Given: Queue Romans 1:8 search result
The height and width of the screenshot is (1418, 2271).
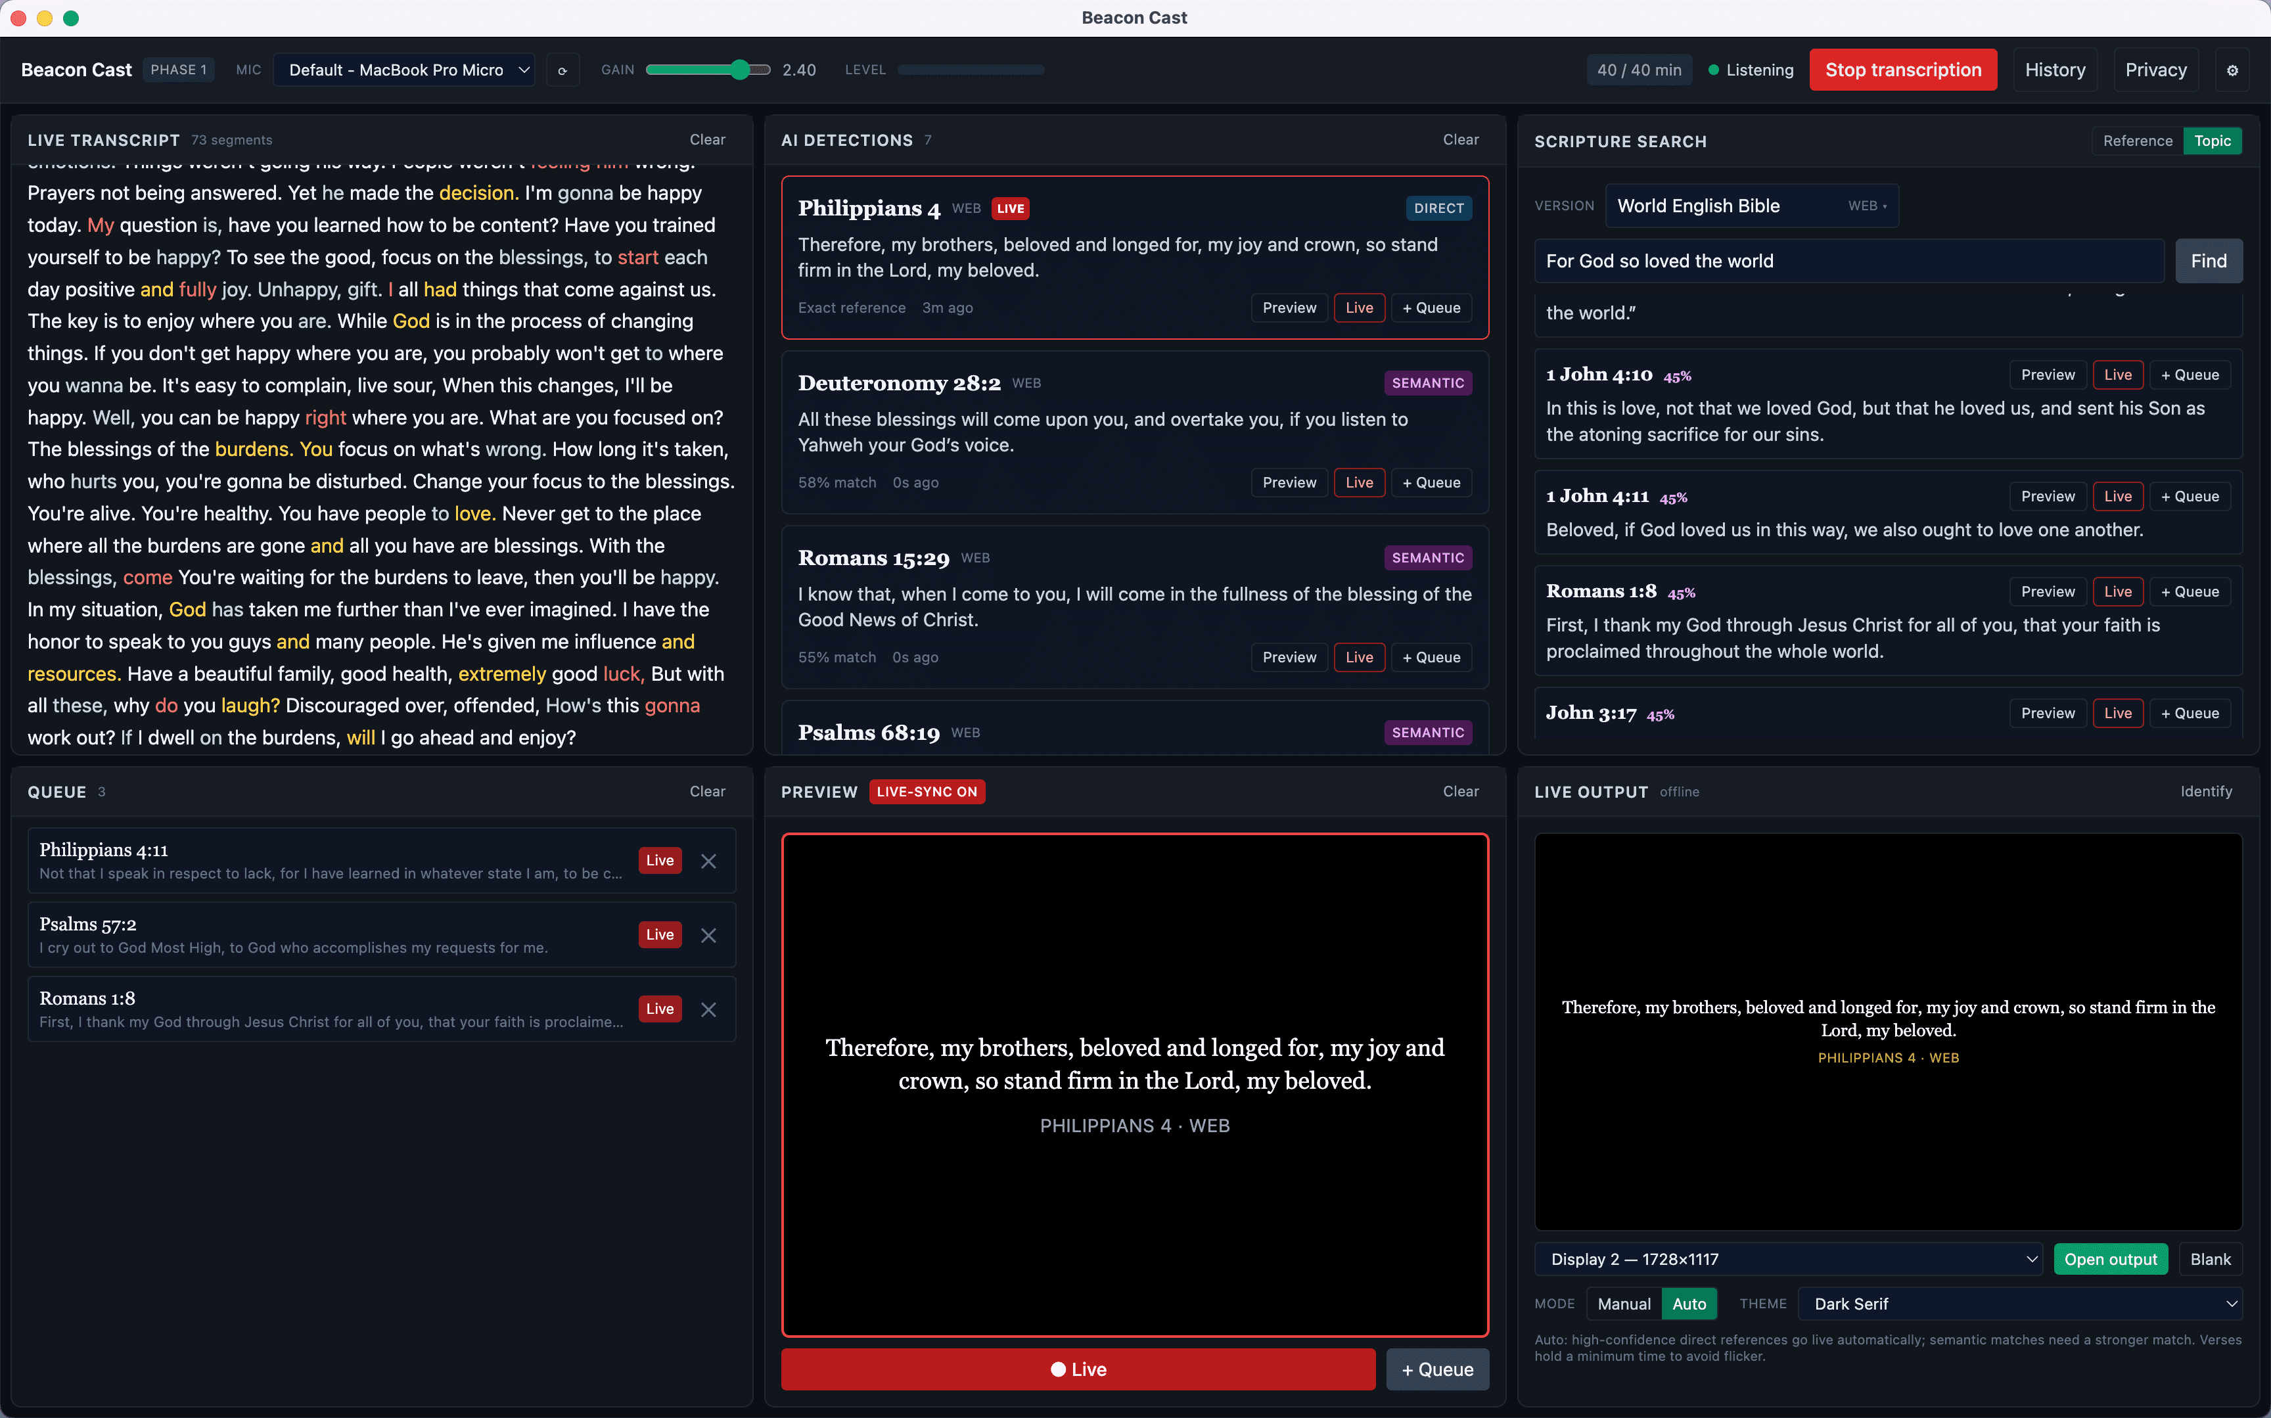Looking at the screenshot, I should (x=2190, y=591).
